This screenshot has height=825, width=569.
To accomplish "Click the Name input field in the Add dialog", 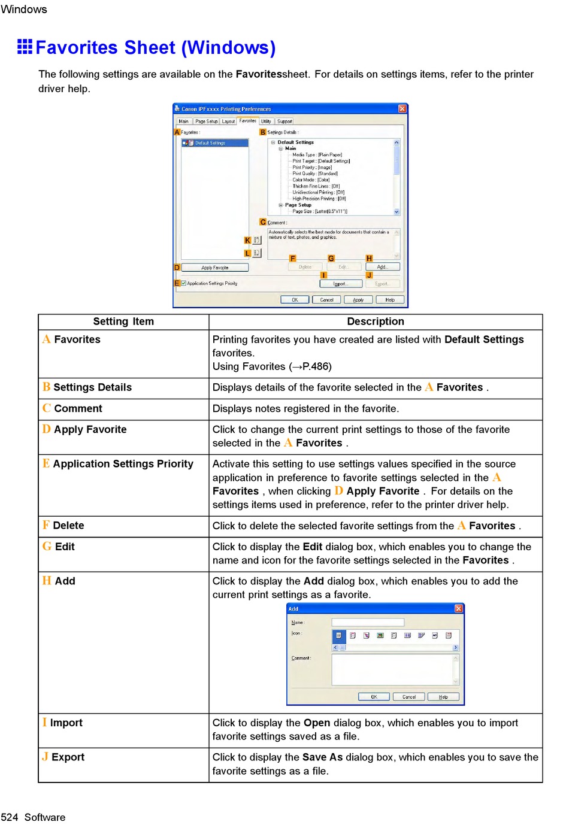I will point(368,623).
